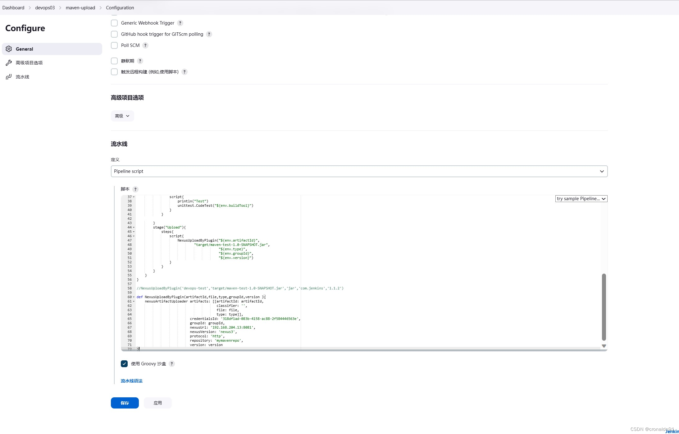Click line number 56 in gutter

[x=130, y=279]
